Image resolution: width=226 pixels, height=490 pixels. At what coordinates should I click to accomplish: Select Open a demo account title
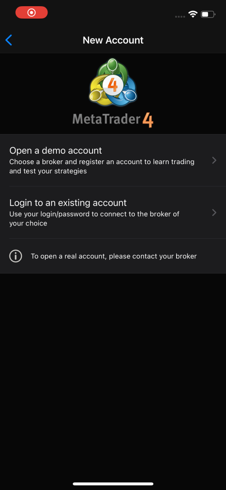pyautogui.click(x=56, y=151)
